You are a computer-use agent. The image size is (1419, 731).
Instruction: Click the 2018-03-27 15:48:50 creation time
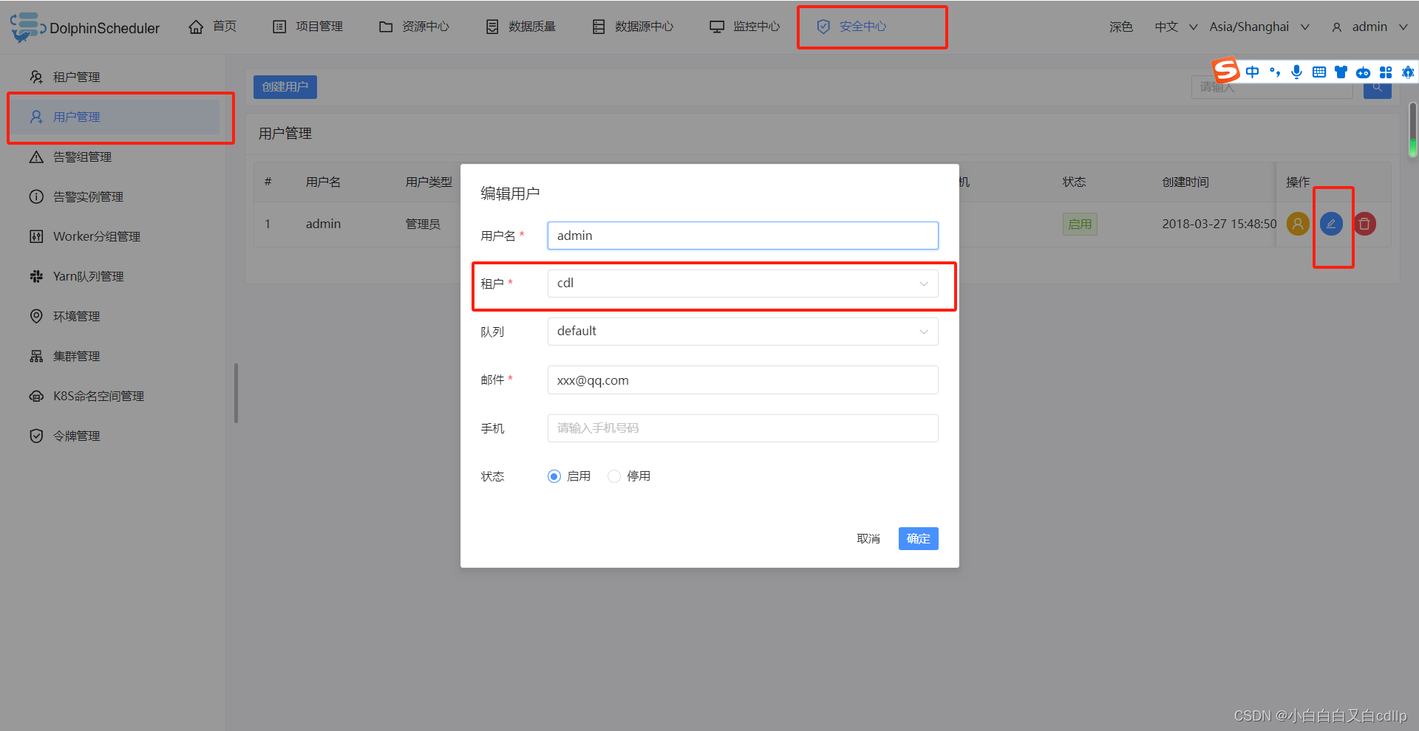point(1219,224)
